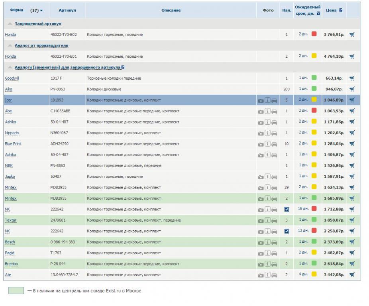Open photo camera icon in Icer row

(x=261, y=100)
